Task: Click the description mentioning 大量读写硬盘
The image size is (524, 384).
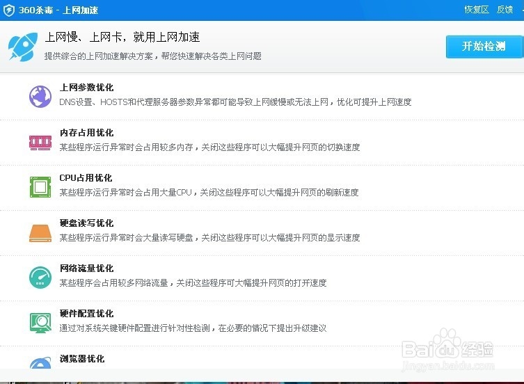Action: 209,238
